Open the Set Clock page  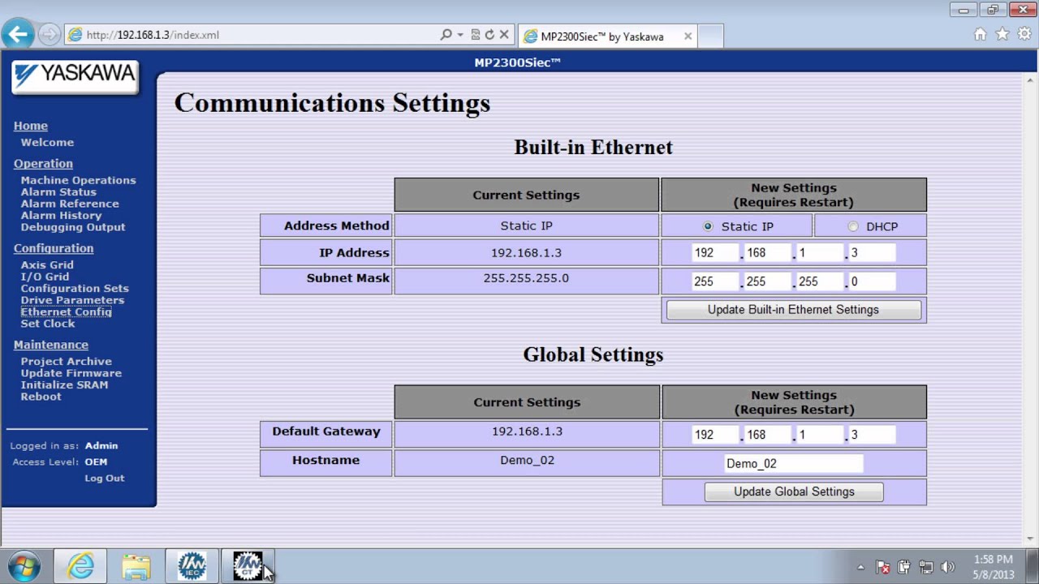tap(48, 324)
